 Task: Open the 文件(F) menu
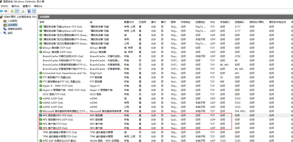4,6
